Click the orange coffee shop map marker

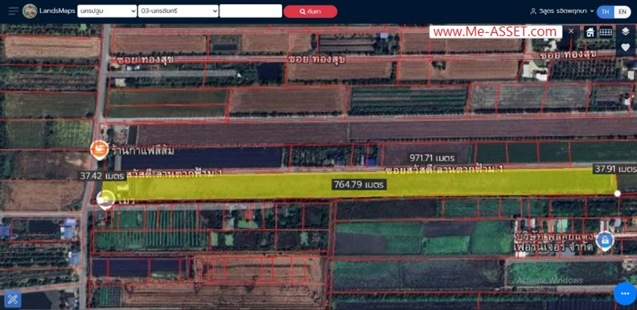[x=99, y=149]
